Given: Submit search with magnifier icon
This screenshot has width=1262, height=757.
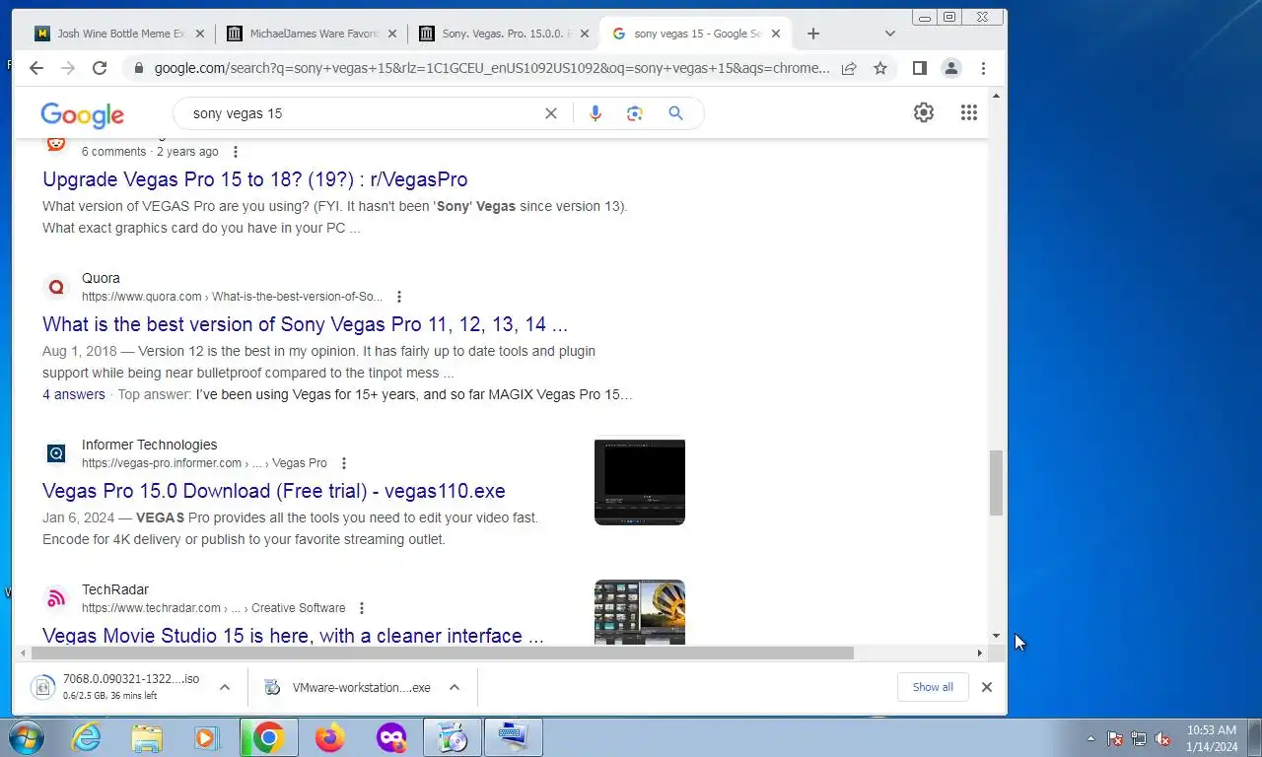Looking at the screenshot, I should (x=675, y=113).
